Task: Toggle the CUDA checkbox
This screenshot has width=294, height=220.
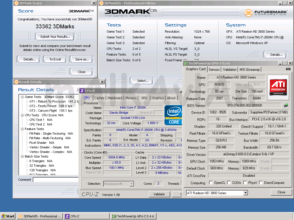Action: pyautogui.click(x=229, y=182)
